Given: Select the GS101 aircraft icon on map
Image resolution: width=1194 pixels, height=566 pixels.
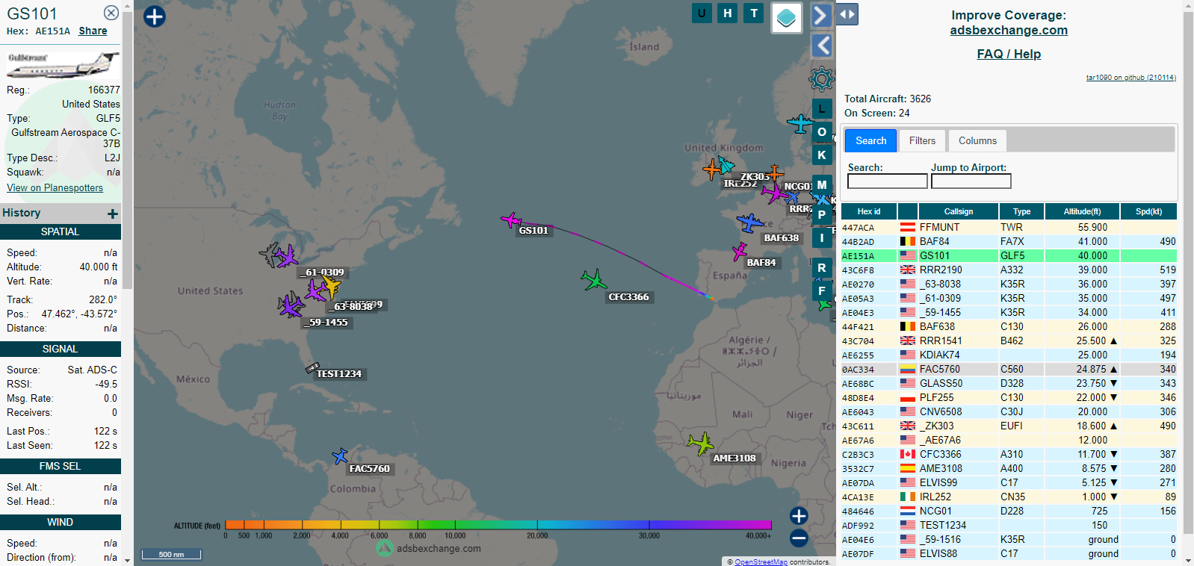Looking at the screenshot, I should [x=511, y=220].
